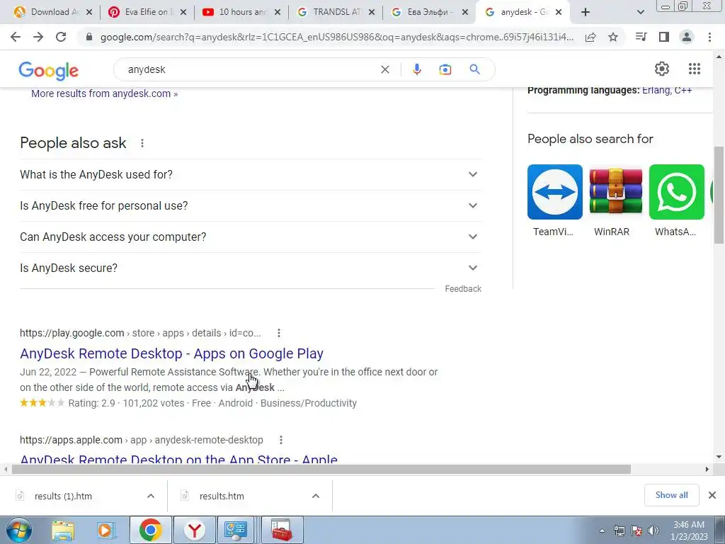The image size is (725, 544).
Task: Go forward using the forward arrow
Action: tap(38, 37)
